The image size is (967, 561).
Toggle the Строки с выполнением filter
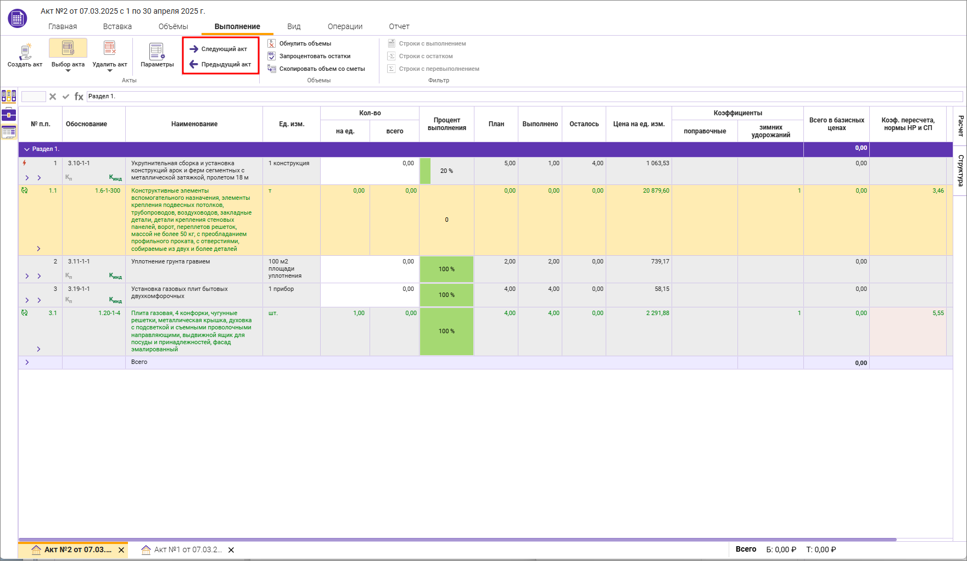point(427,43)
